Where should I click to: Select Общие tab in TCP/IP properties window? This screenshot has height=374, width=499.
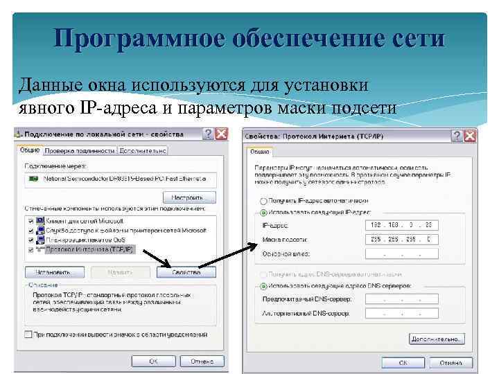coord(259,152)
